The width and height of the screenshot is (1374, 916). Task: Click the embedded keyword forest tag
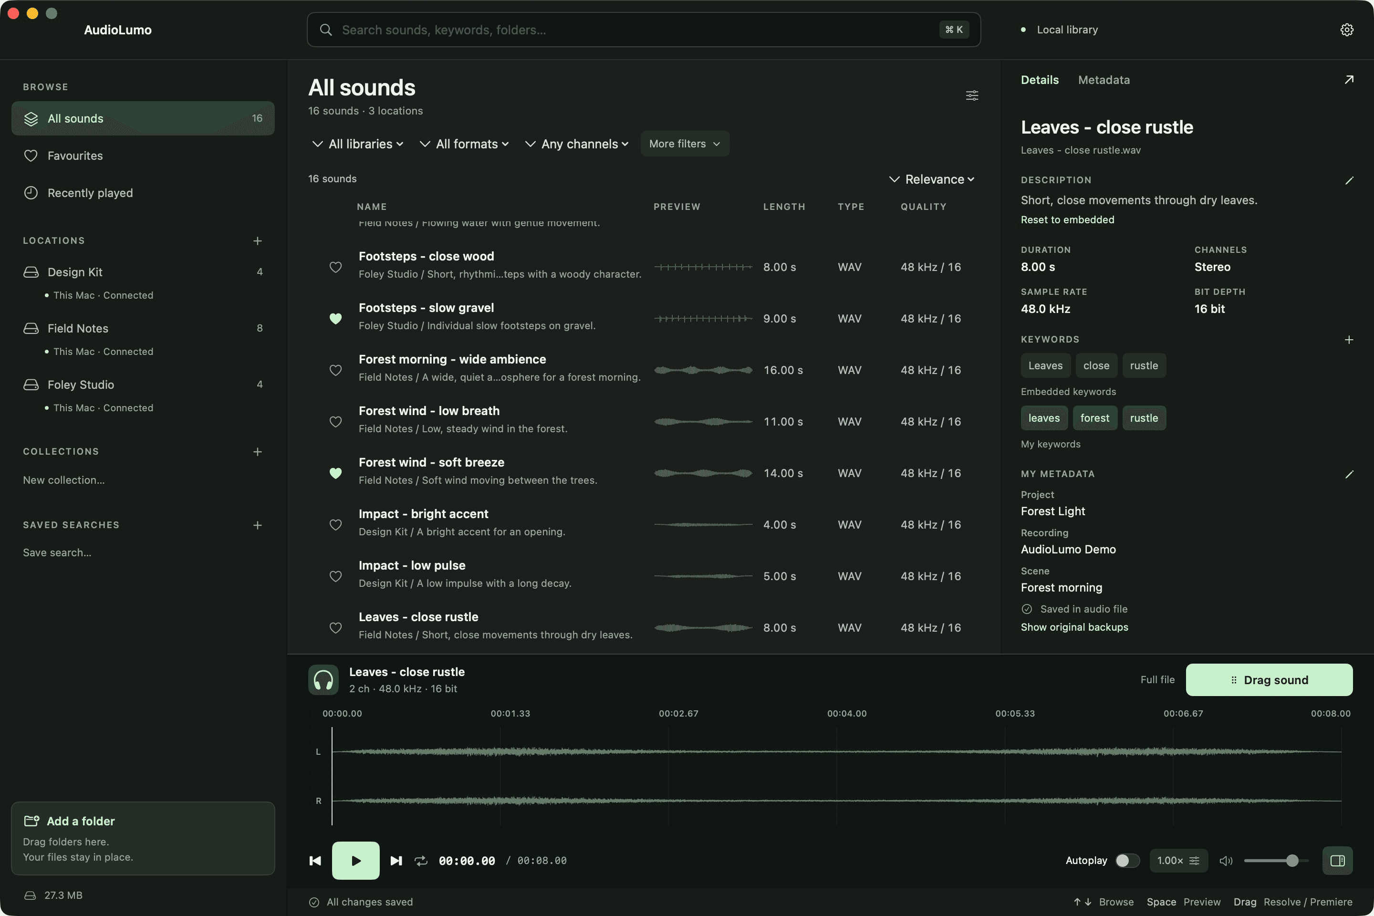pos(1094,418)
